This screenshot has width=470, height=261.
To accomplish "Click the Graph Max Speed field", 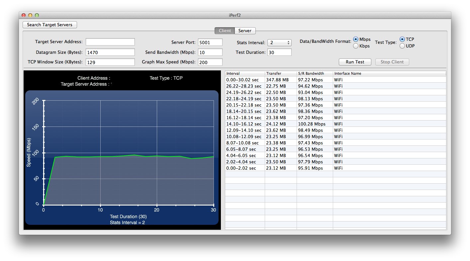I will 210,62.
